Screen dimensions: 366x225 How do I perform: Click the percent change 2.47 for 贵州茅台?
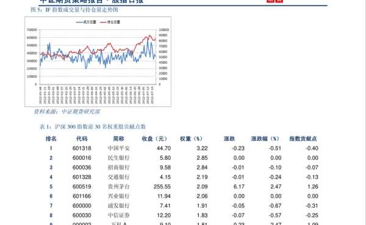276,187
